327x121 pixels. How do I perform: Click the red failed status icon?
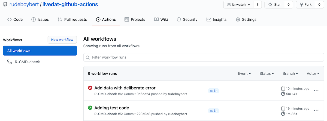[x=90, y=88]
